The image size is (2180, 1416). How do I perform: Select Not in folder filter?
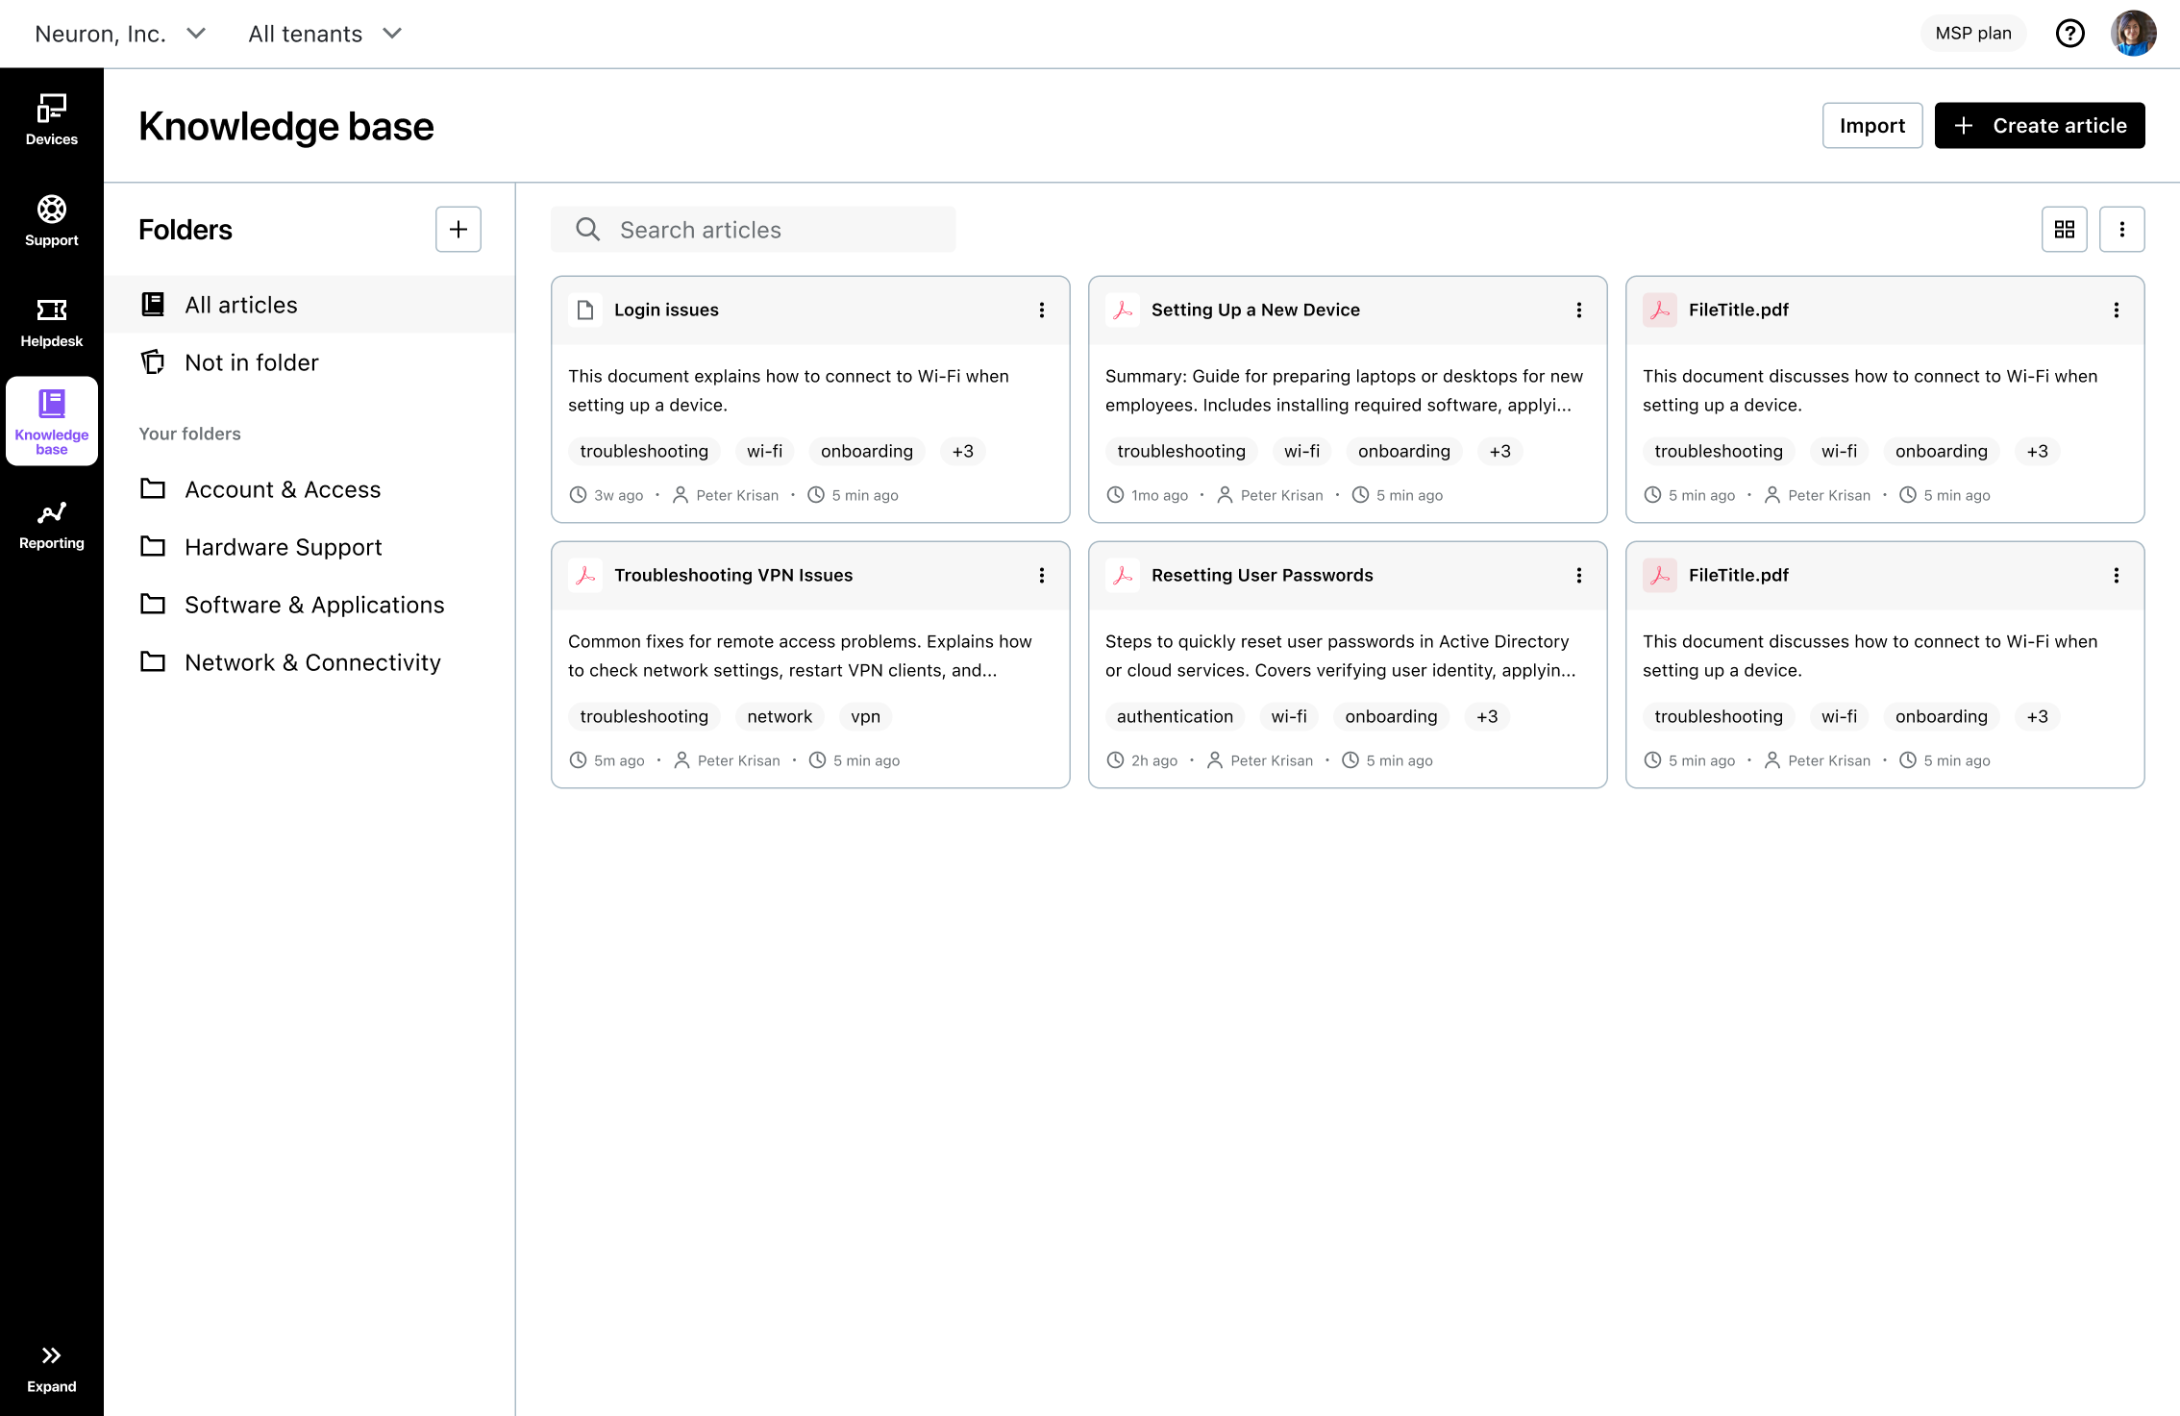[252, 362]
